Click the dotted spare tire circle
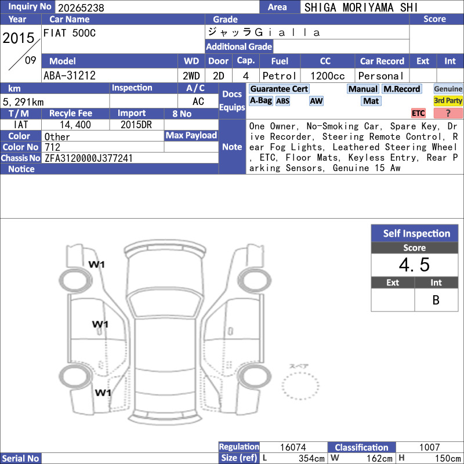Viewport: 464px width, 464px height. [300, 386]
